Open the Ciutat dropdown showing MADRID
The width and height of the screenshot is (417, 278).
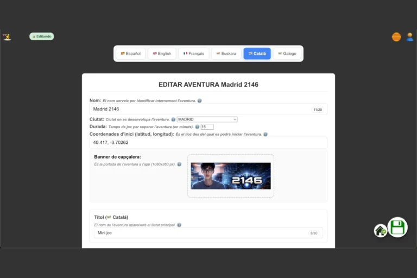click(x=207, y=119)
